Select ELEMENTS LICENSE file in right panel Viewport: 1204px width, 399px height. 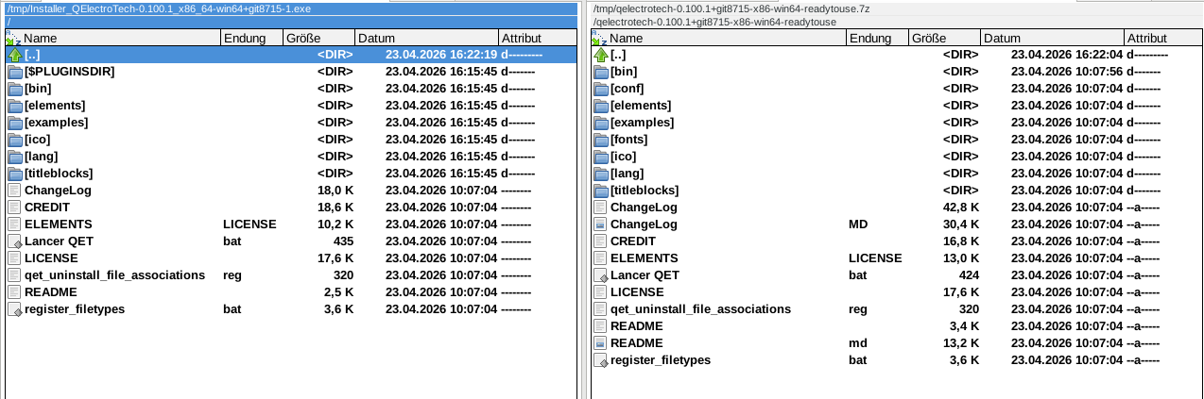[644, 258]
